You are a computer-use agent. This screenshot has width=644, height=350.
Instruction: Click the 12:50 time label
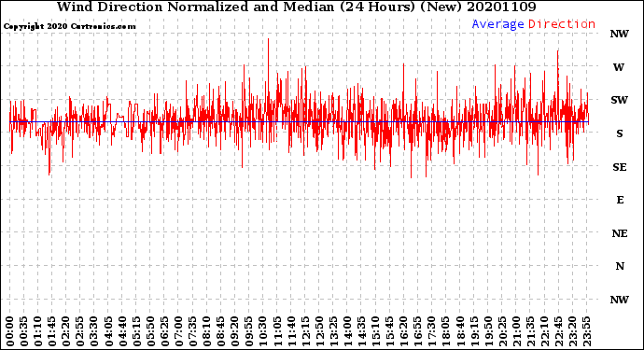319,331
